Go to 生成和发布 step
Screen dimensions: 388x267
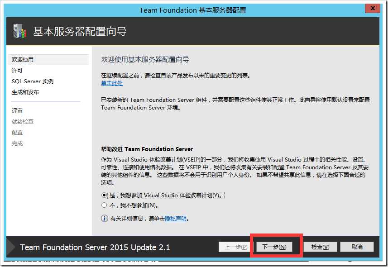point(25,92)
